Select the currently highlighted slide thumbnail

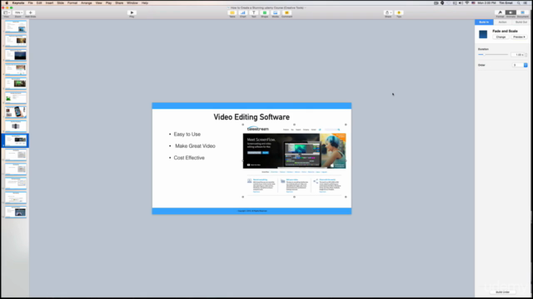[16, 140]
